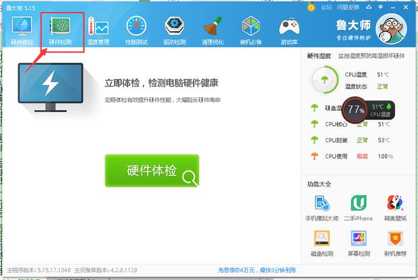Open 新机推荐 new device recommendations
This screenshot has width=418, height=280.
coord(394,242)
